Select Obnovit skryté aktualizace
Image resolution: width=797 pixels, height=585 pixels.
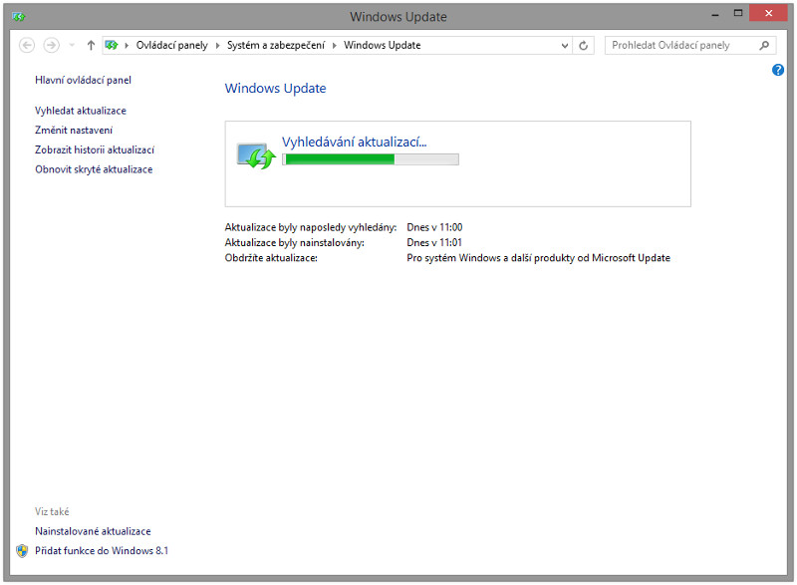[x=94, y=169]
